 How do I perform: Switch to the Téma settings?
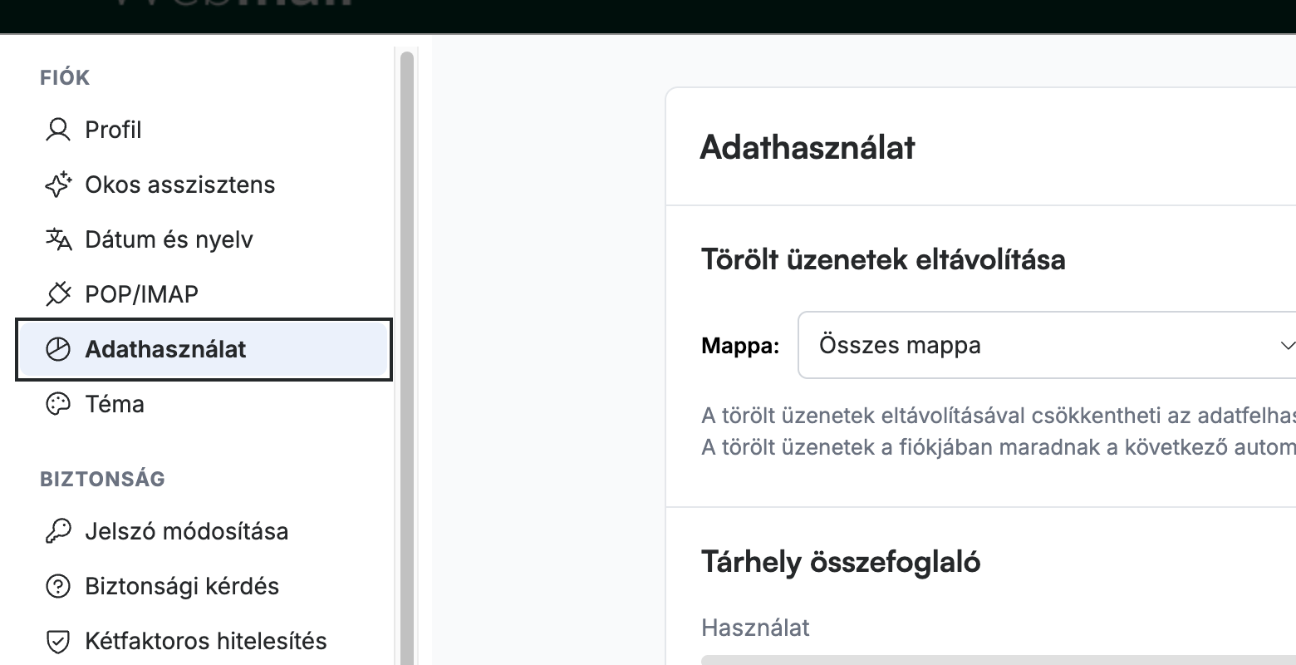click(204, 404)
